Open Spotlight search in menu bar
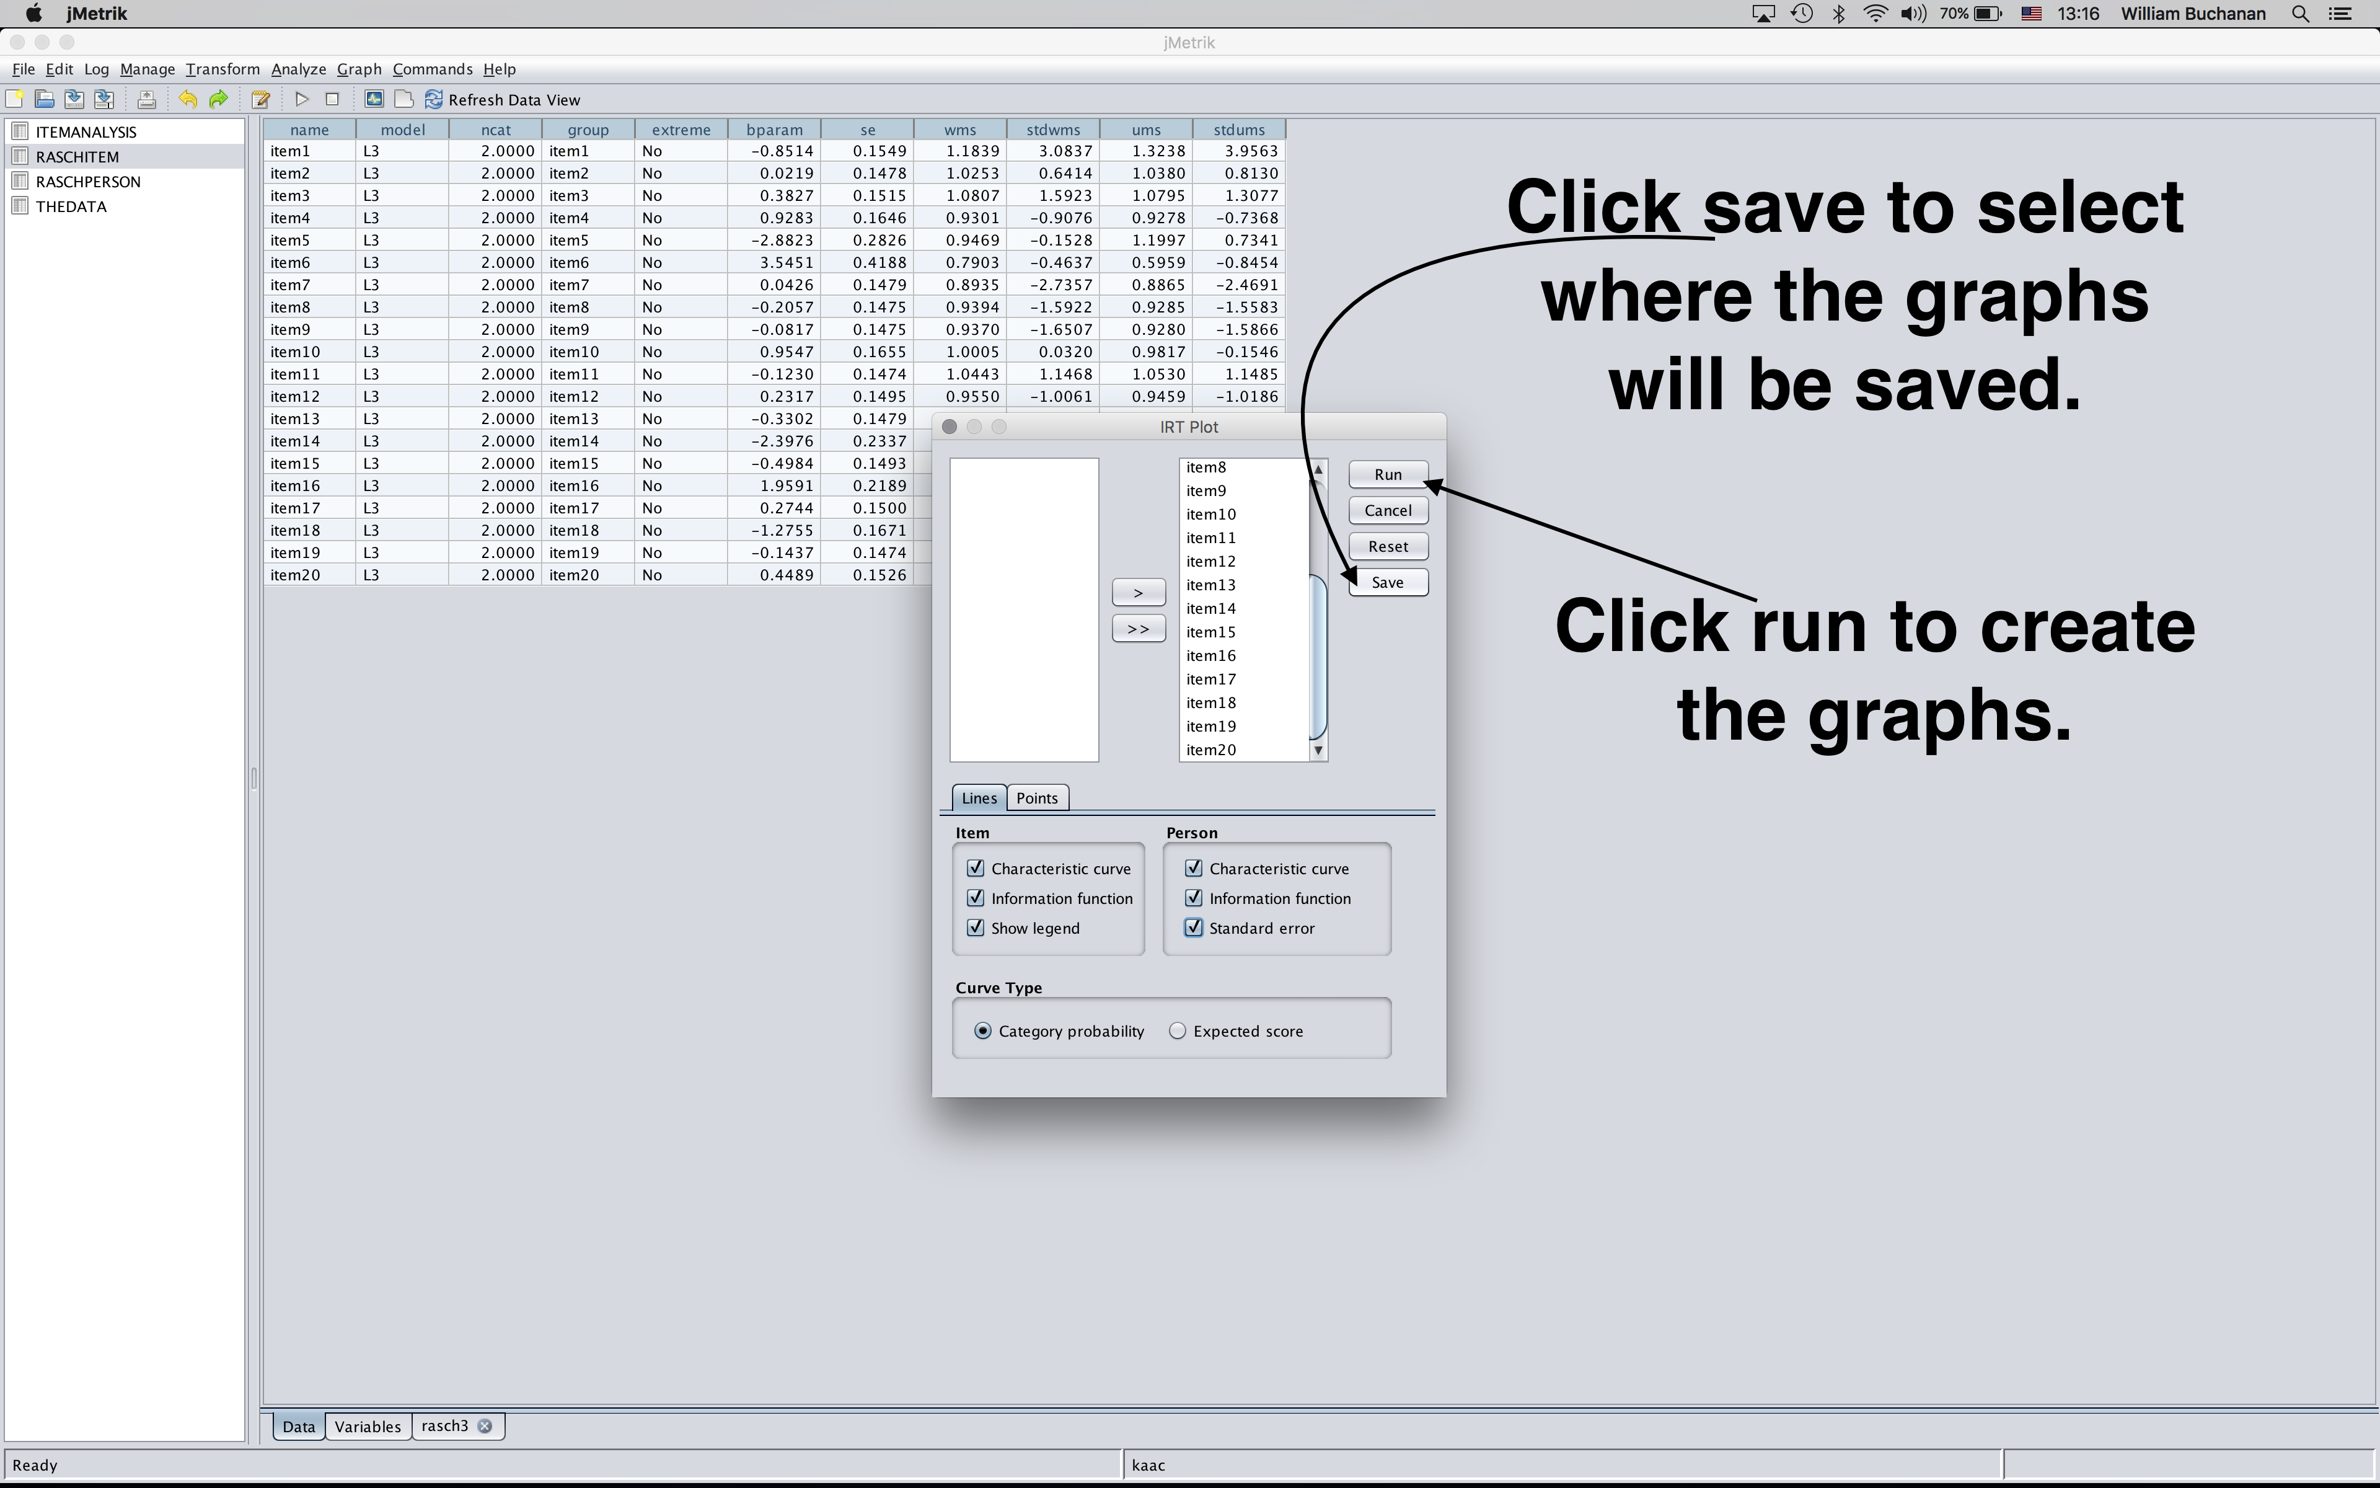 click(x=2300, y=14)
